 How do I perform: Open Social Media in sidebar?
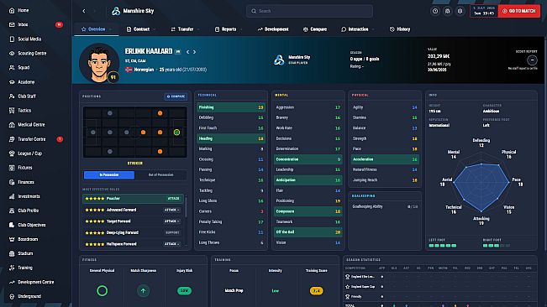pos(29,39)
